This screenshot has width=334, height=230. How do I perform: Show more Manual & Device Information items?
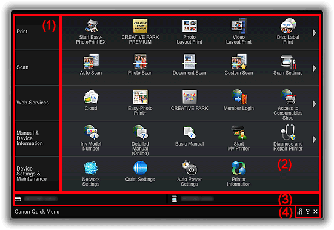coord(315,140)
